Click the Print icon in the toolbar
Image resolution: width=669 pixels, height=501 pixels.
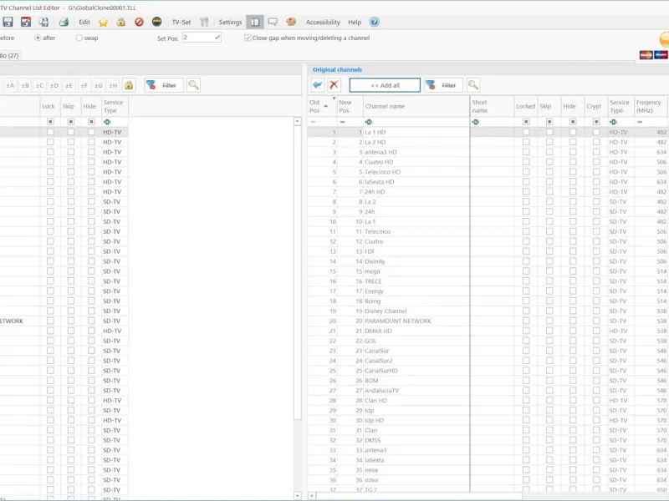pyautogui.click(x=64, y=23)
